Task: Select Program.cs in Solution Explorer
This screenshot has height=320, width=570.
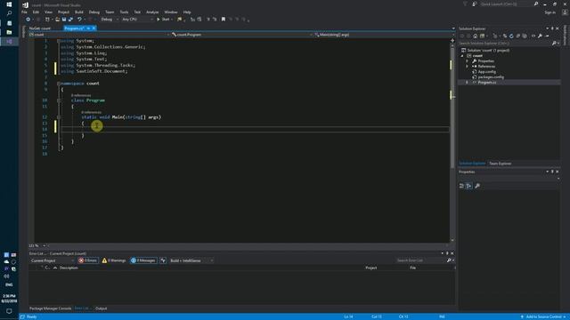Action: pyautogui.click(x=487, y=83)
